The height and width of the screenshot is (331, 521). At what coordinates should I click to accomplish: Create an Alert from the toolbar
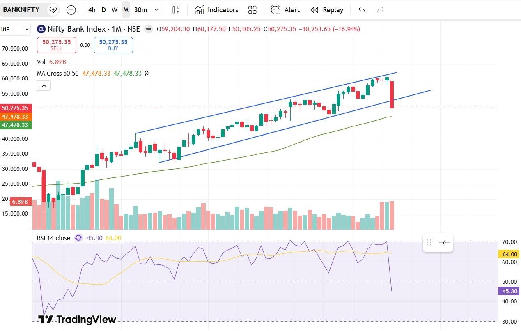point(285,10)
